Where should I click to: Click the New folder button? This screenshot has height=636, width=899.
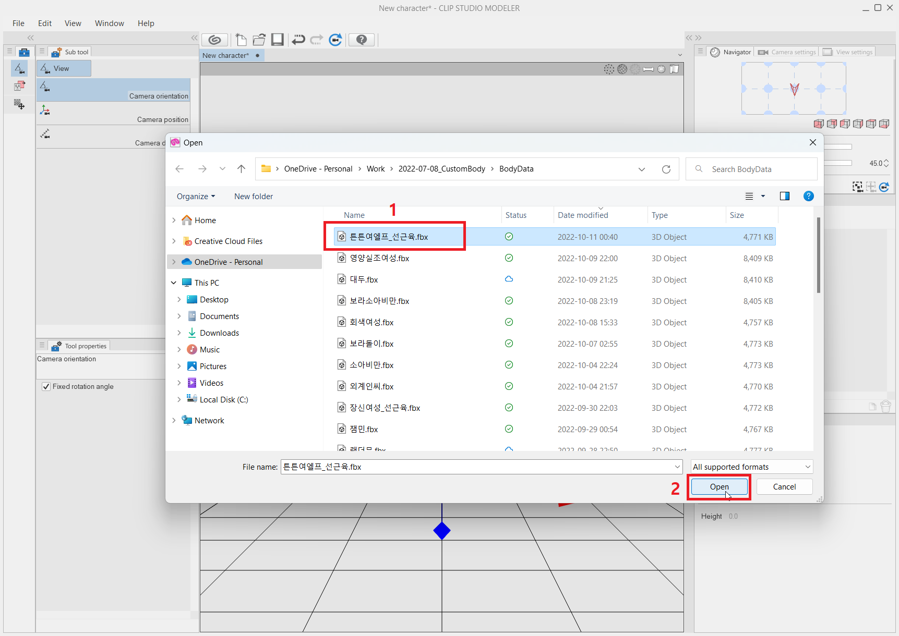[x=254, y=197]
